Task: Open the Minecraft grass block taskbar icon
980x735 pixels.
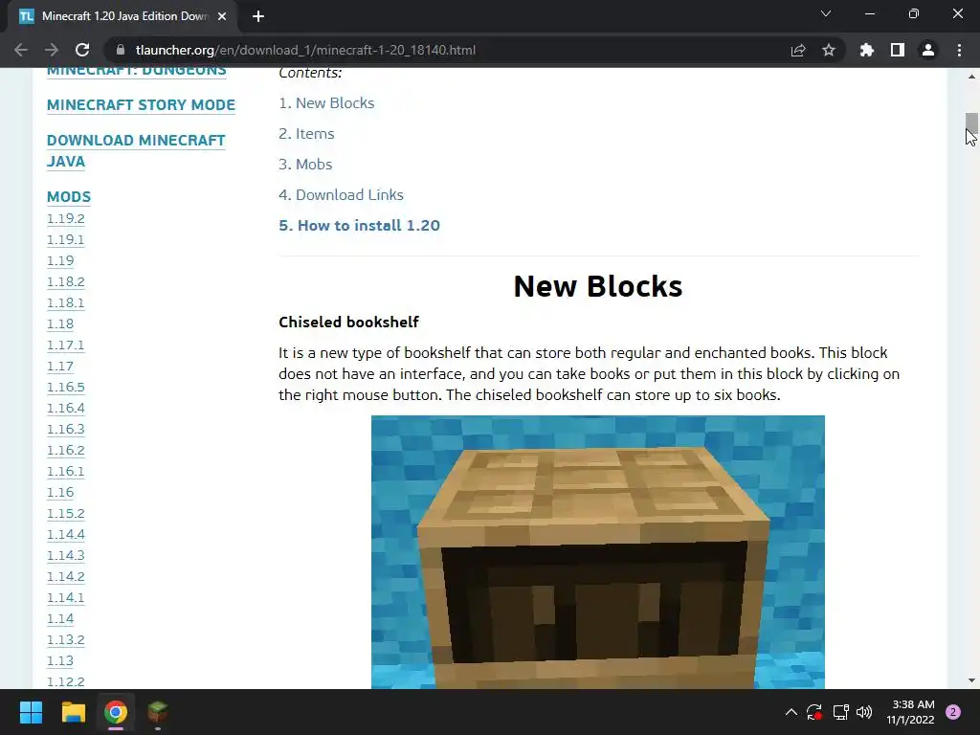Action: point(158,712)
